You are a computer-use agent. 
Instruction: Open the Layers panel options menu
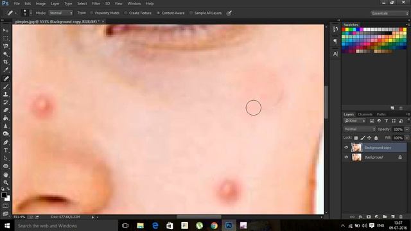(x=408, y=114)
